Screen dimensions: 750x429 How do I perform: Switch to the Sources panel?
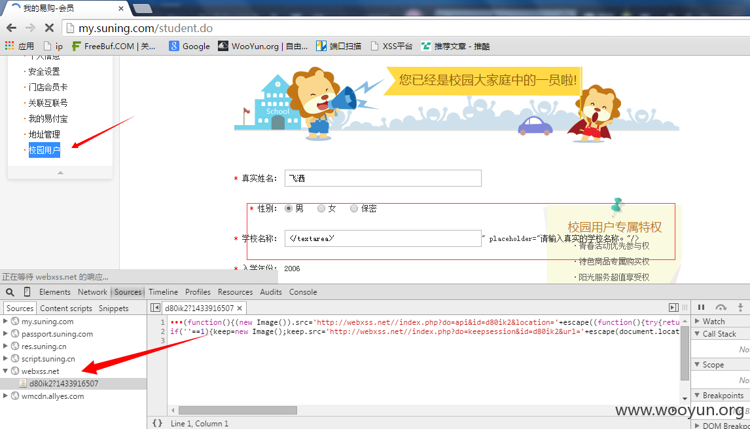pyautogui.click(x=128, y=292)
